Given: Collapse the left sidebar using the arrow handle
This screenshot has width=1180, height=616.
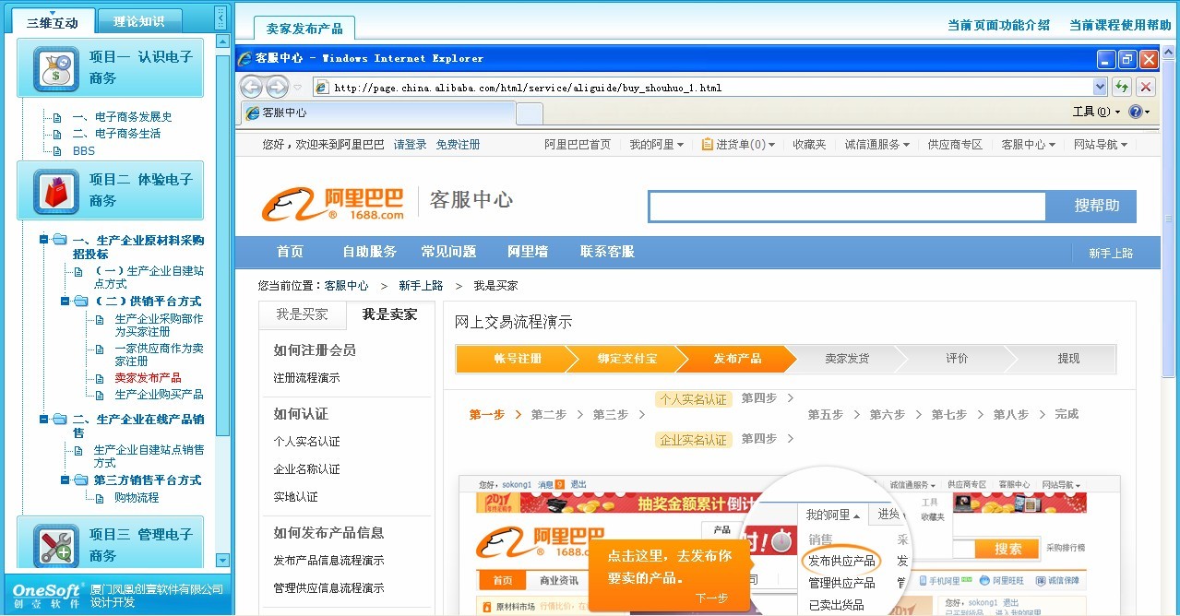Looking at the screenshot, I should (221, 18).
